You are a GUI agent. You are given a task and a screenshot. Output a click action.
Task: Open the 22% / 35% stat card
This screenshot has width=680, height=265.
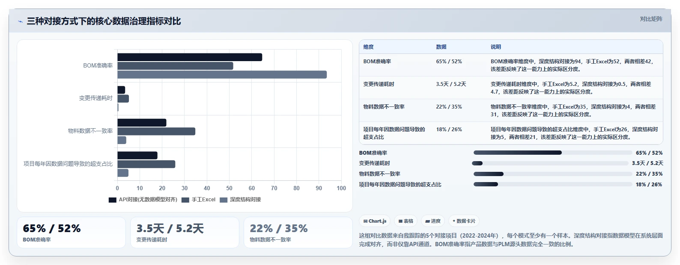pyautogui.click(x=298, y=233)
